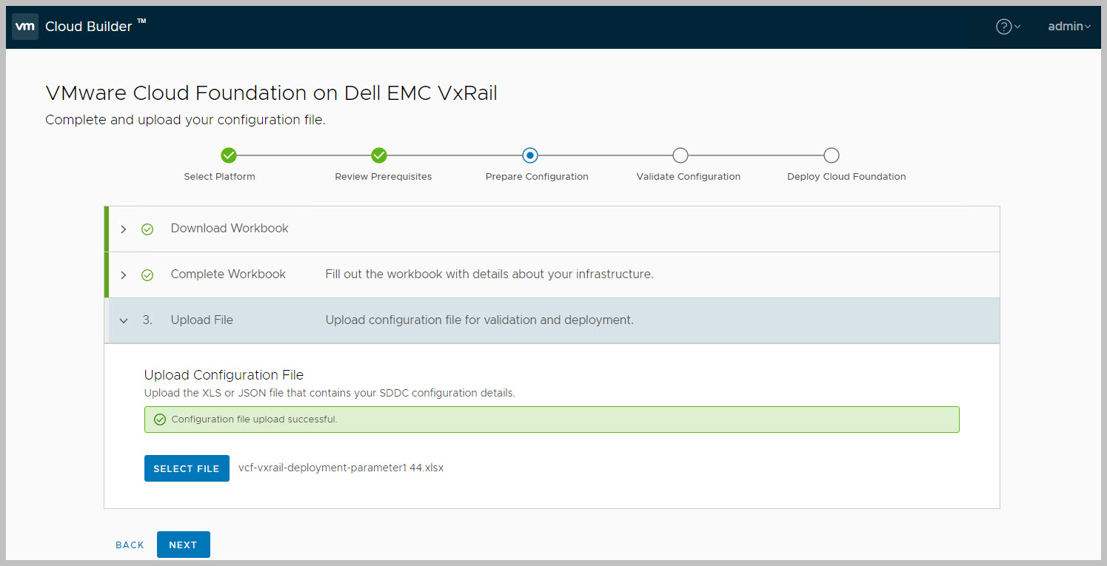Go BACK to the previous step

[130, 545]
